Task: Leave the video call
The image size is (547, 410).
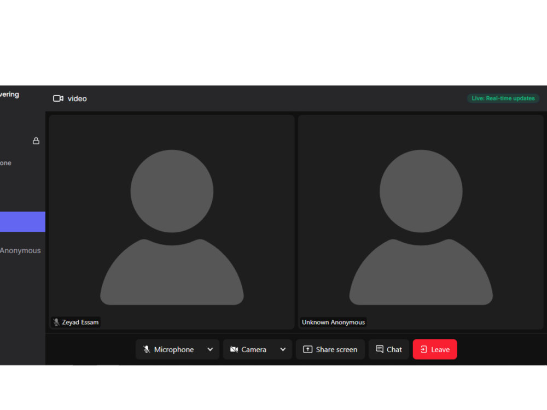Action: pos(435,349)
